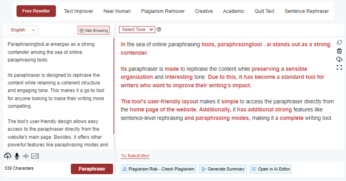Follow the Try BabuEditor! link

[x=135, y=156]
